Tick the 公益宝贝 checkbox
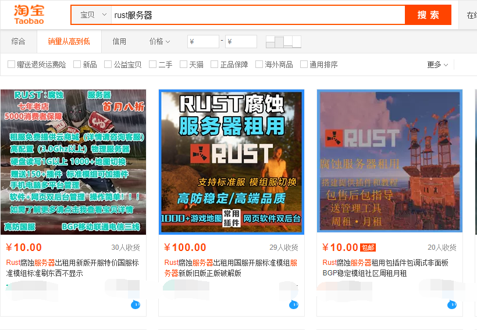Viewport: 477px width, 330px height. [108, 64]
